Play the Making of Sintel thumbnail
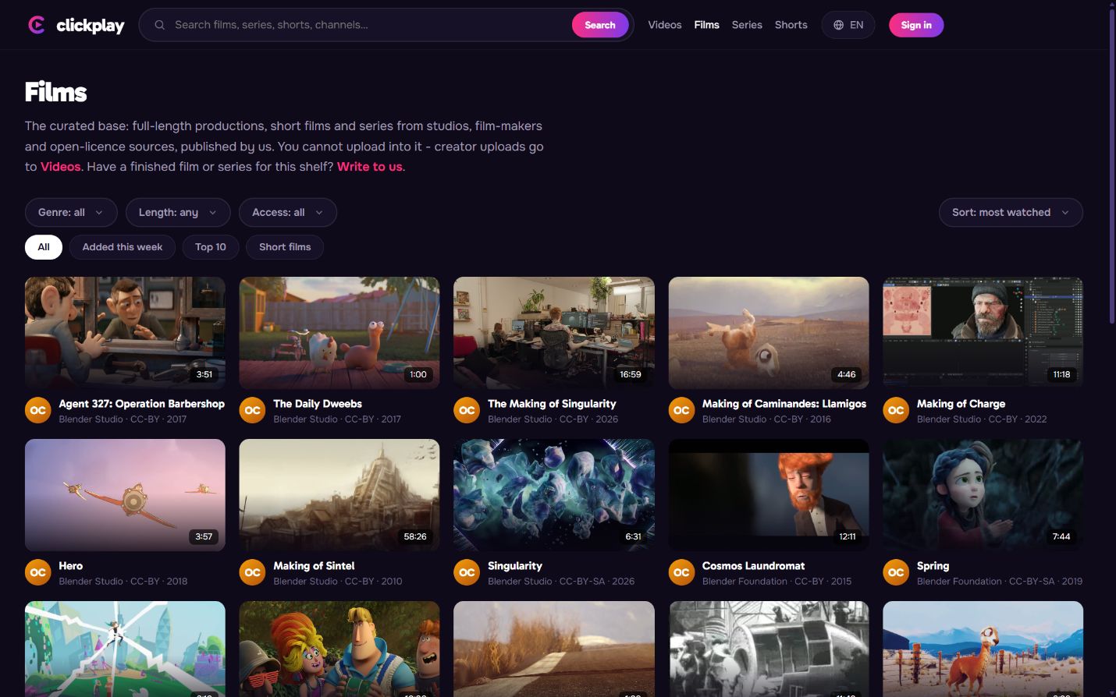 (x=339, y=495)
